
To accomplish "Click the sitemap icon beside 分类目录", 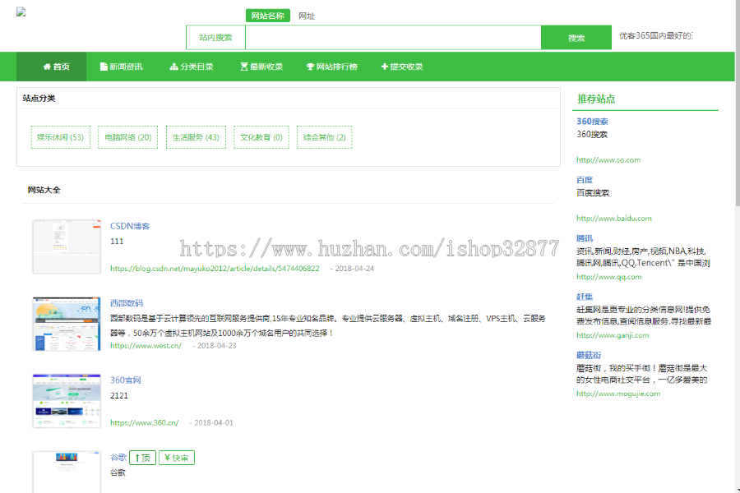I will point(173,67).
